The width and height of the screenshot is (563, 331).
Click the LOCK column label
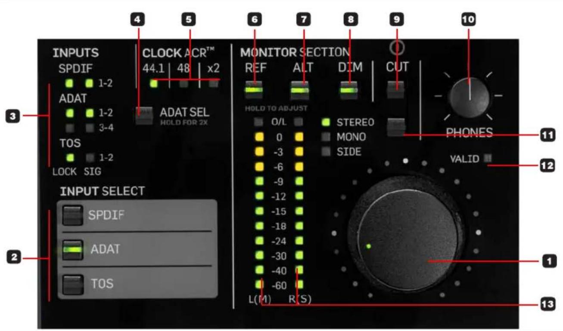point(65,172)
